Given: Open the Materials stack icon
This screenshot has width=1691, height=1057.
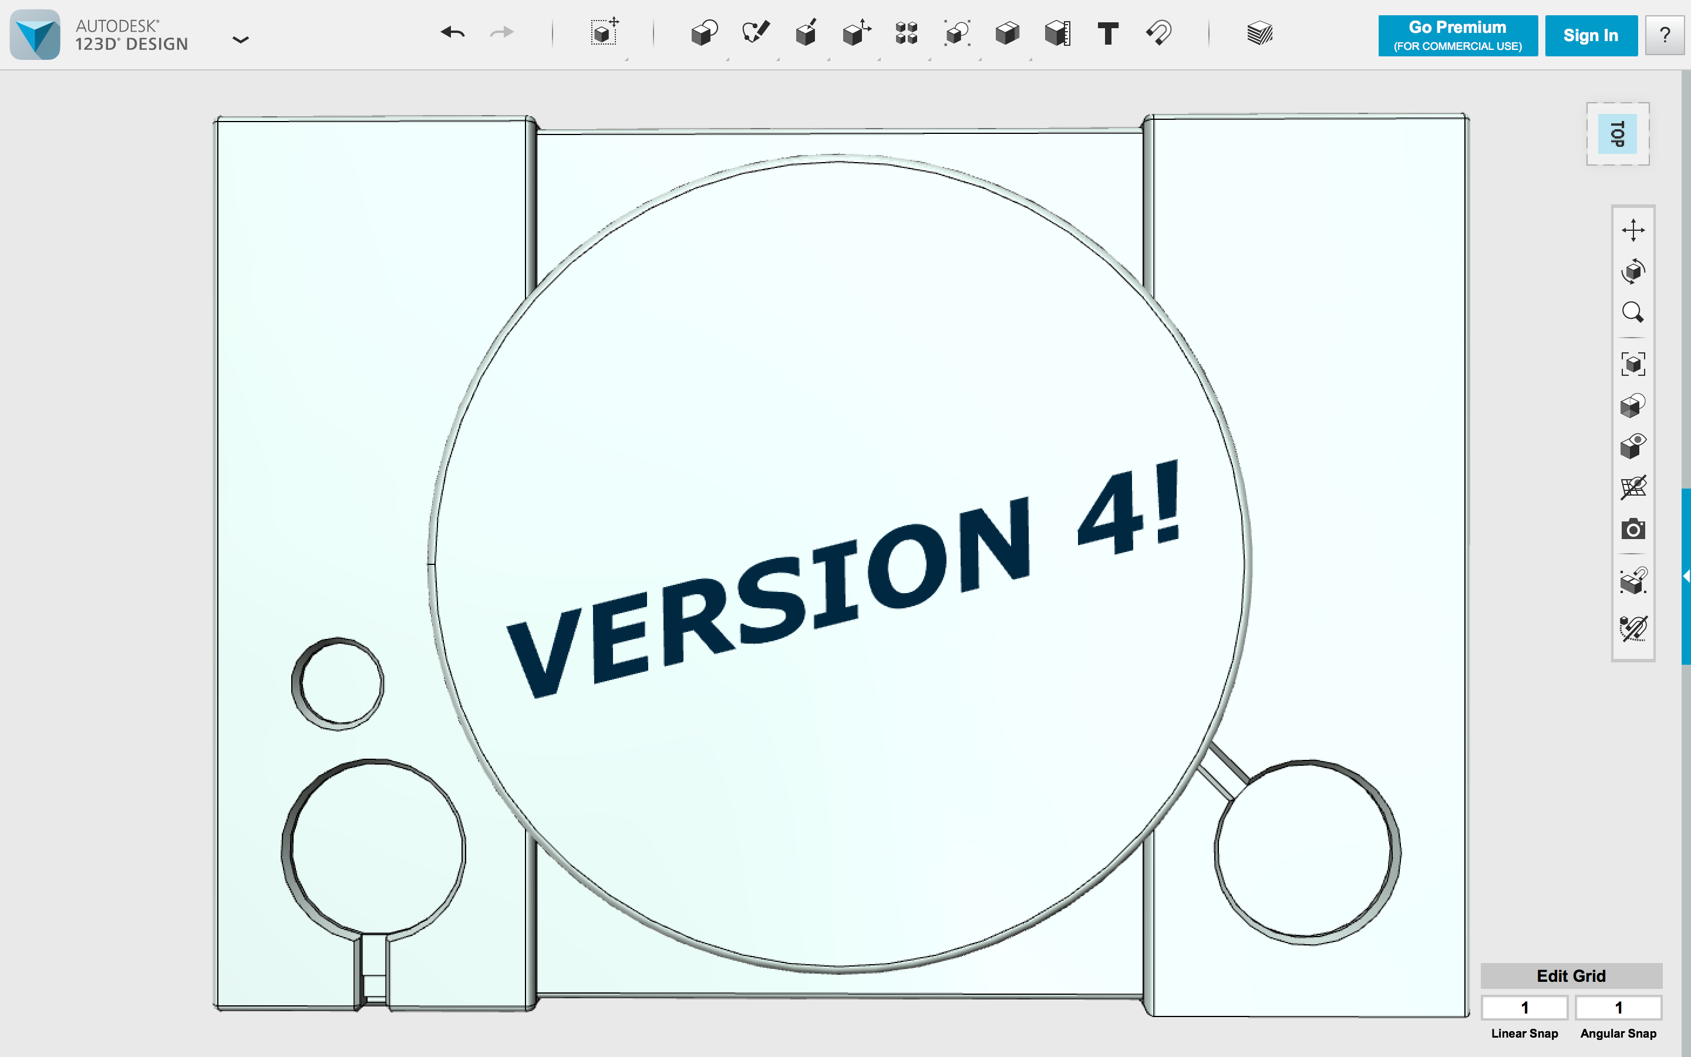Looking at the screenshot, I should coord(1259,33).
